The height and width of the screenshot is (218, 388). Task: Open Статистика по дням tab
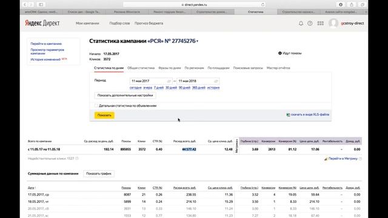[109, 68]
